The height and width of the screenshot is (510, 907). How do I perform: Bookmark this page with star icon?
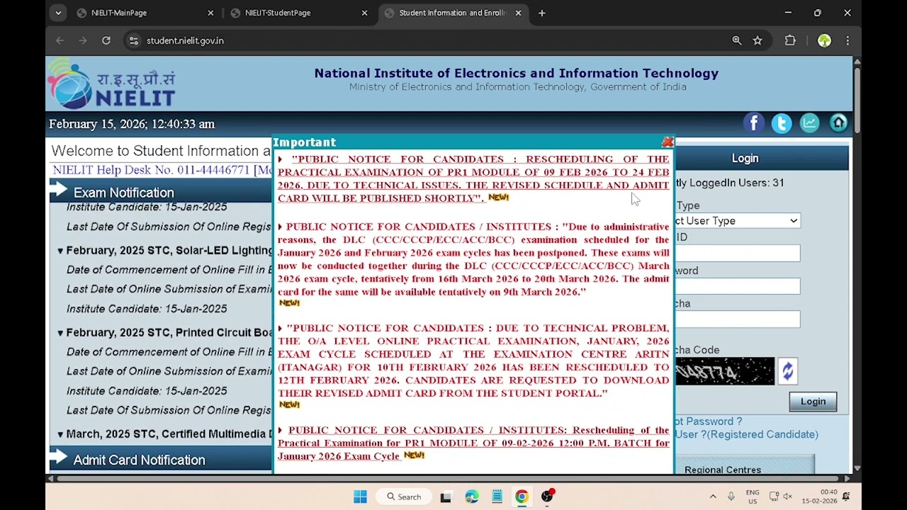point(757,40)
